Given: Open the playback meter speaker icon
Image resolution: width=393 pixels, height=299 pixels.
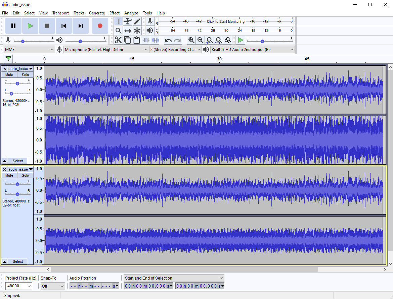Looking at the screenshot, I should coord(150,31).
